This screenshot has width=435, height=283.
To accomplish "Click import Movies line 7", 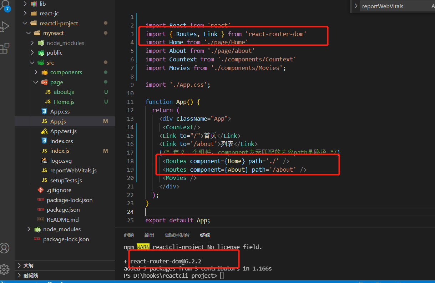I will click(x=216, y=68).
